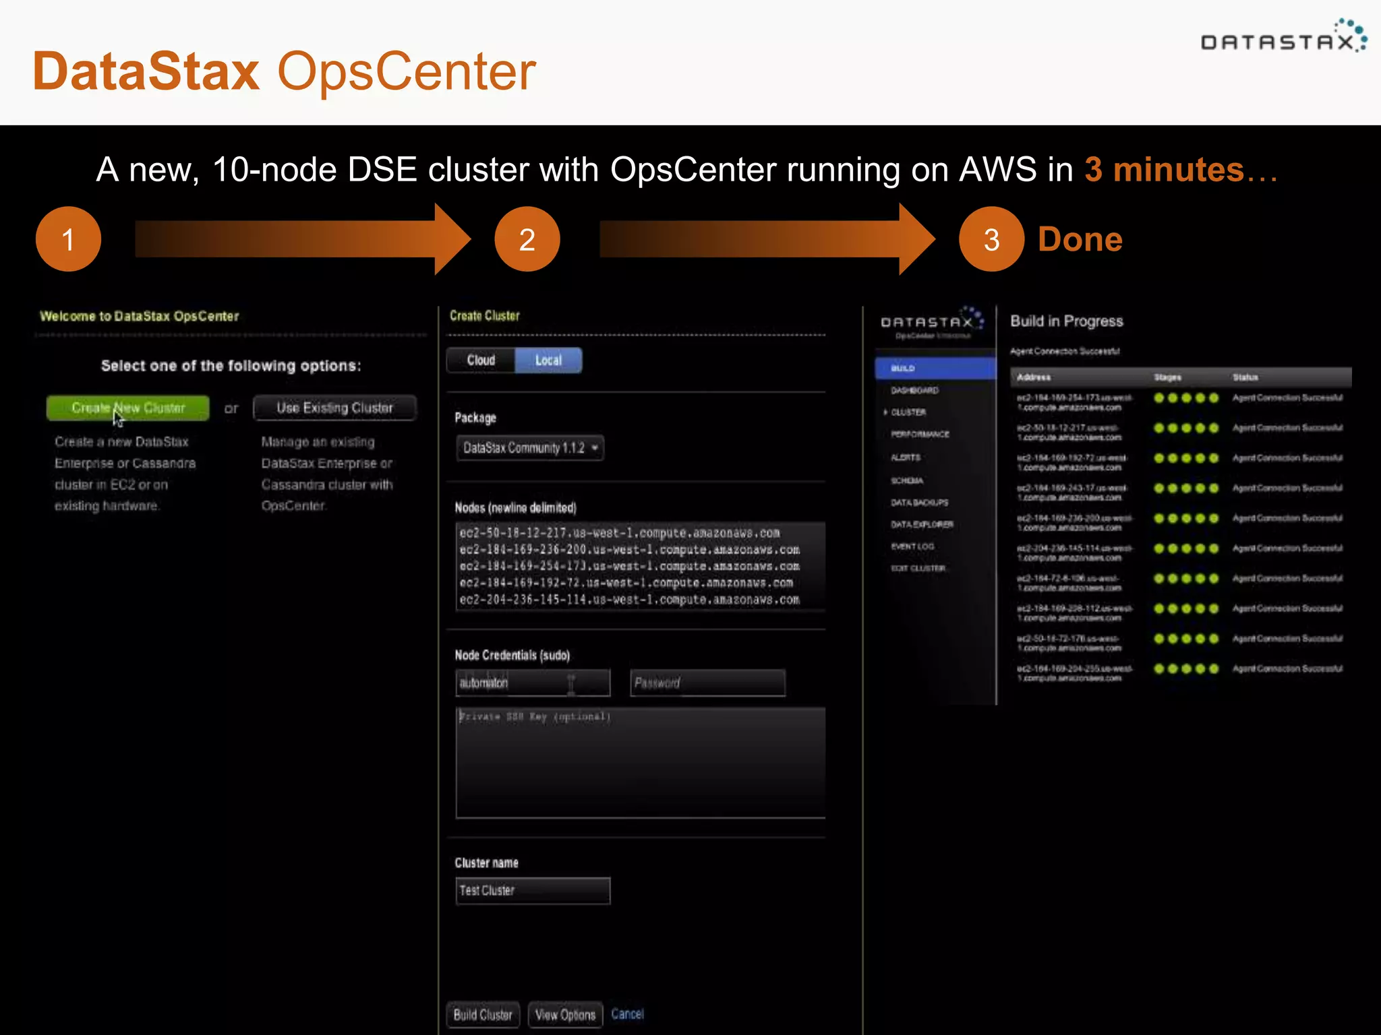Open the DataStax Community 1.1.2 package dropdown
The height and width of the screenshot is (1035, 1381).
point(530,448)
